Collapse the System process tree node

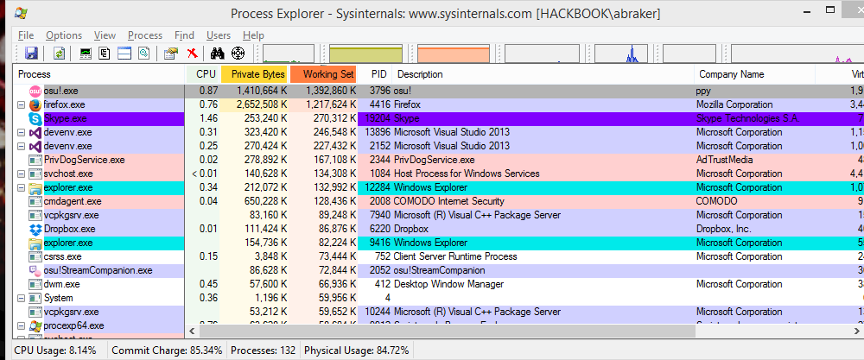coord(22,298)
